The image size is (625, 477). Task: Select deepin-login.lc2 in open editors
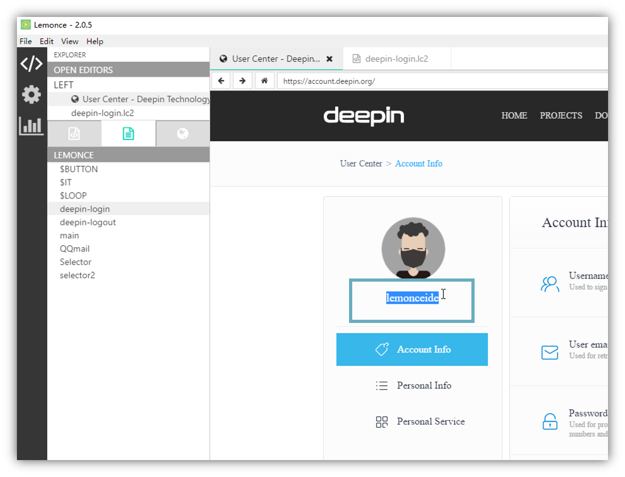coord(128,113)
